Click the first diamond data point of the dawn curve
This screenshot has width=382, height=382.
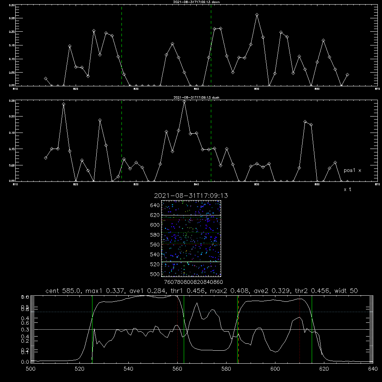point(45,79)
